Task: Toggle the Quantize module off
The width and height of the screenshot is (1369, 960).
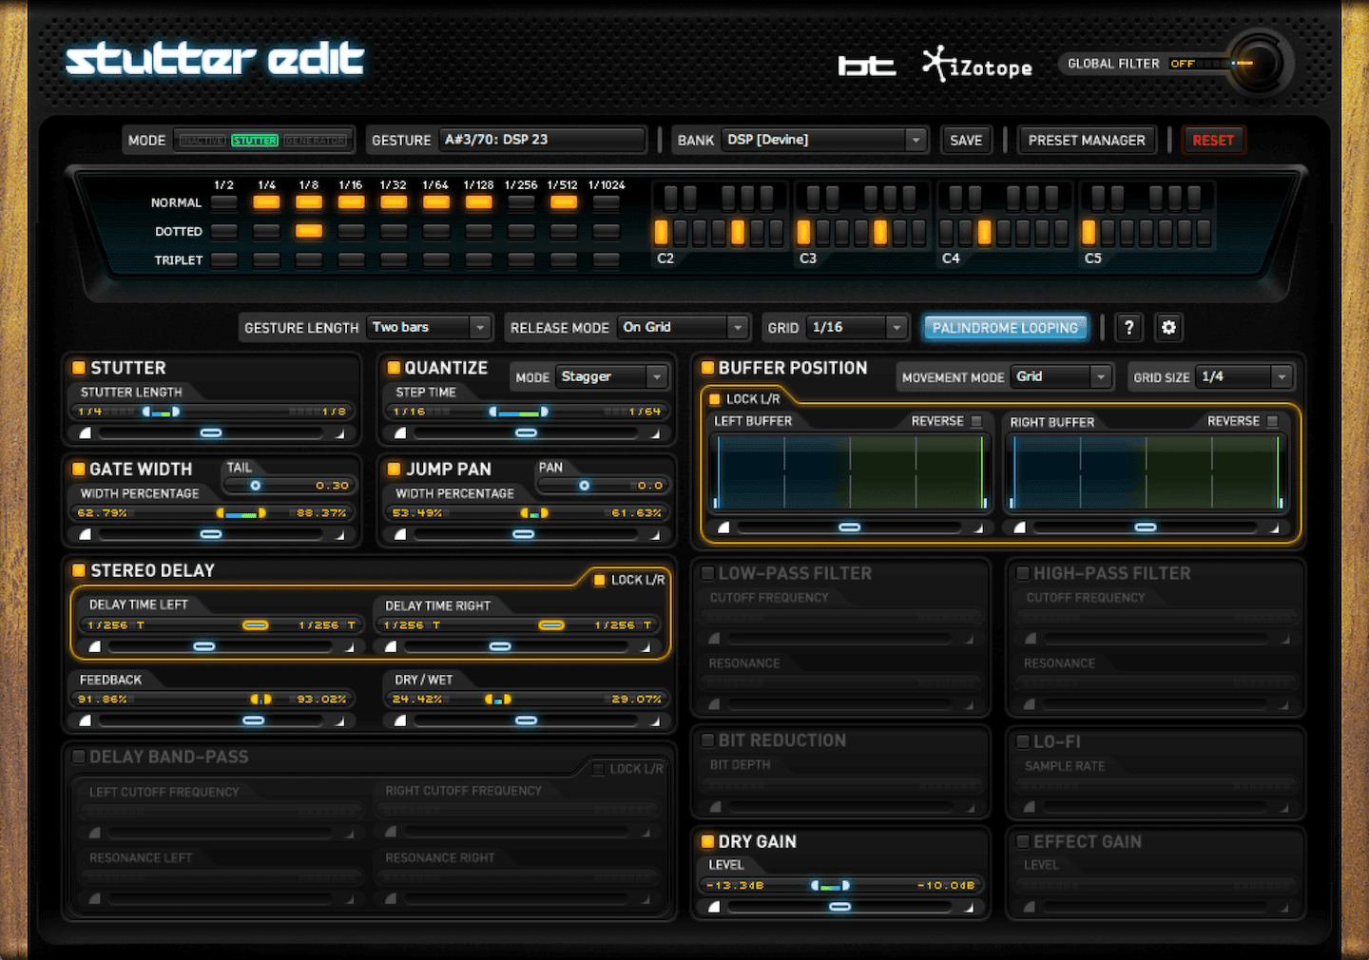Action: click(x=394, y=368)
